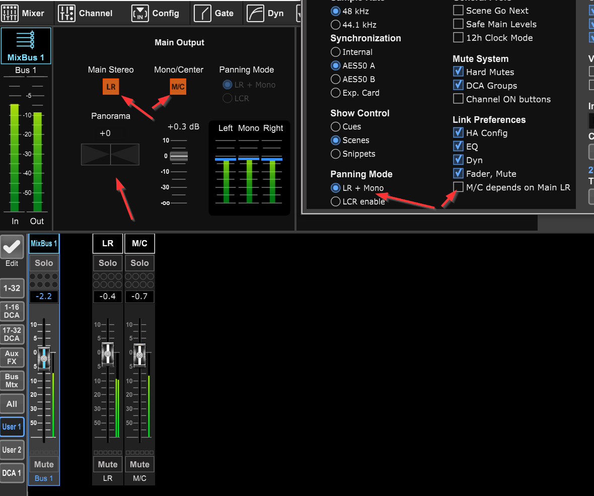
Task: Select the MixBus 1 strip header
Action: tap(44, 243)
